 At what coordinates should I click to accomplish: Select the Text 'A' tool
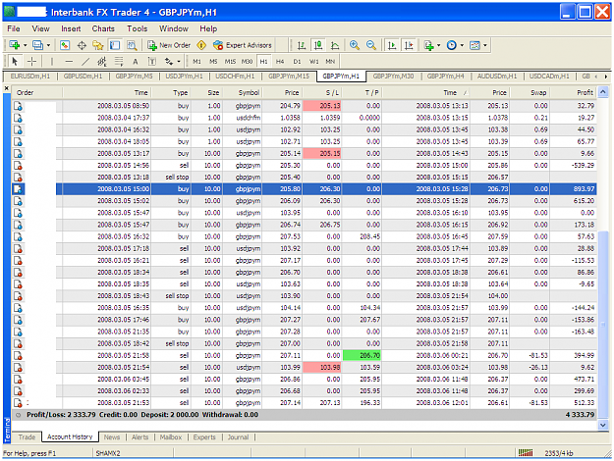click(x=136, y=62)
